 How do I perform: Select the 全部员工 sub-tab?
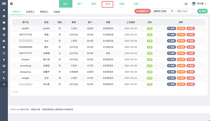click(x=17, y=12)
